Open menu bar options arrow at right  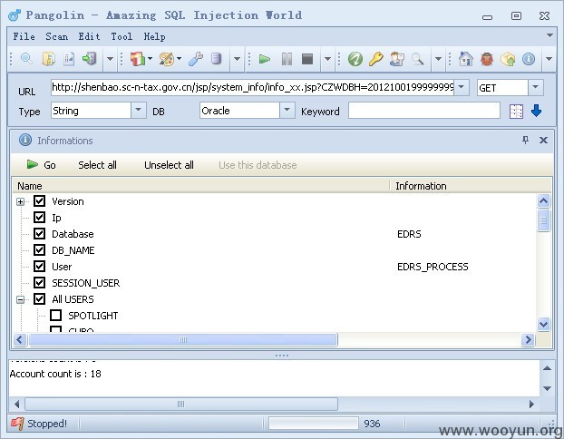tap(549, 35)
